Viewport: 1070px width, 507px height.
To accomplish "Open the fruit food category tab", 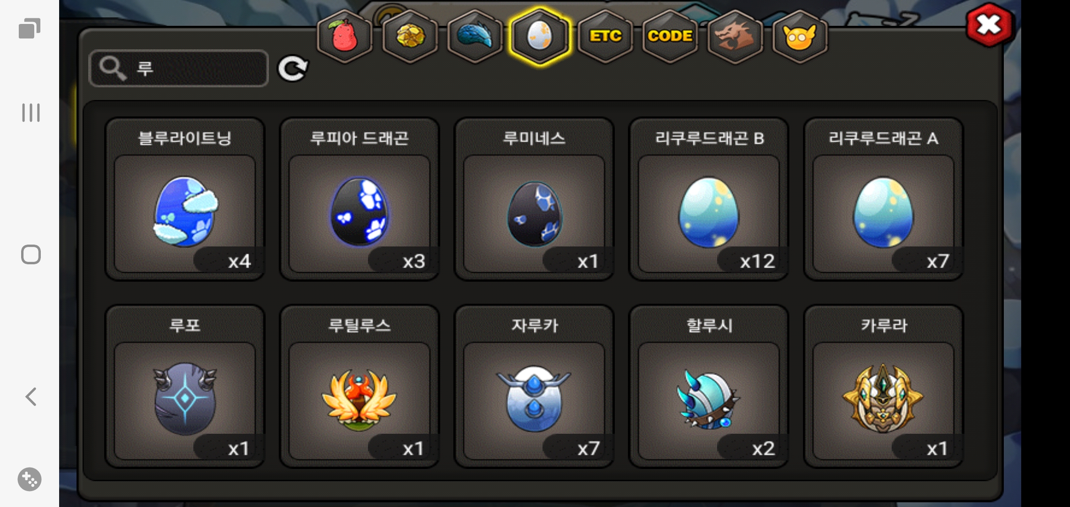I will coord(345,36).
